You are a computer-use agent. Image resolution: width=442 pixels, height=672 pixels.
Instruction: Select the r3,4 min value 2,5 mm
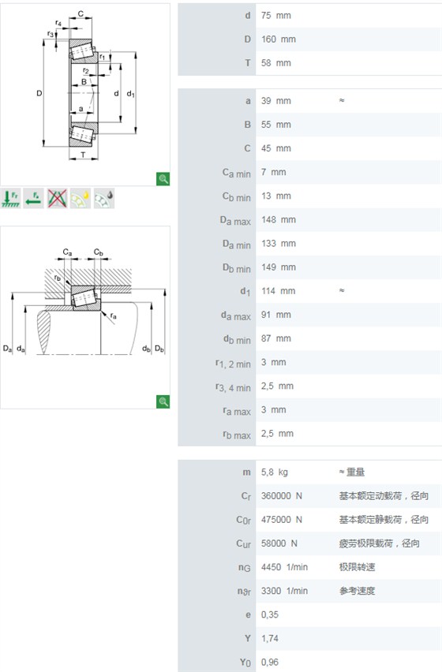pos(277,386)
